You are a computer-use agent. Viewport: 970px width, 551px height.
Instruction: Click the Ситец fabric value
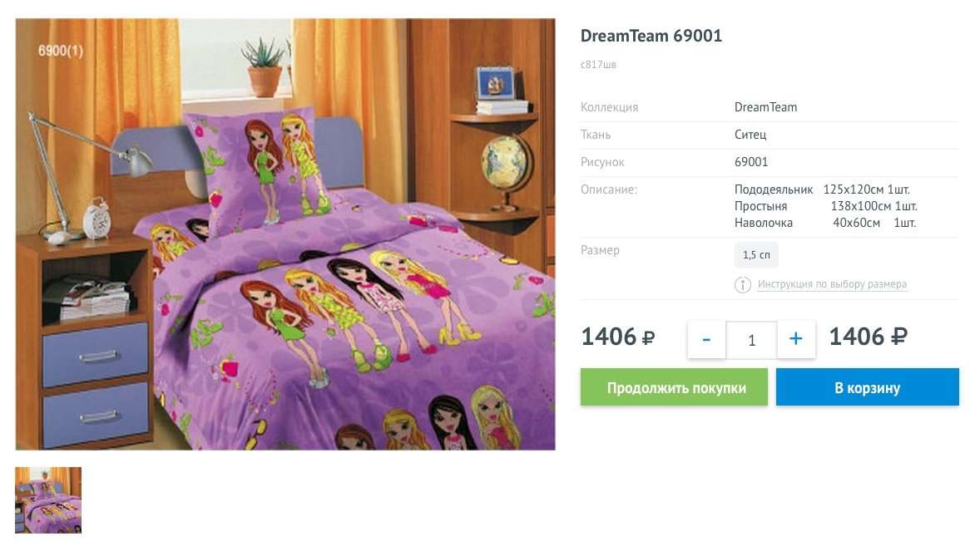(750, 134)
